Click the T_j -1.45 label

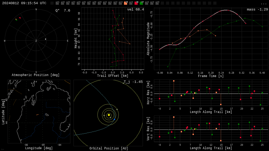[x=133, y=82]
